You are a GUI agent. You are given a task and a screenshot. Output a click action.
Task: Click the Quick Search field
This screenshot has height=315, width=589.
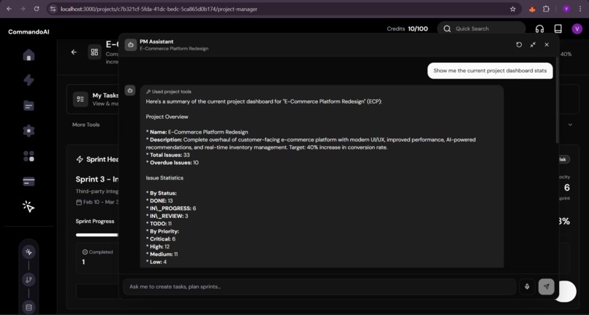pos(481,29)
